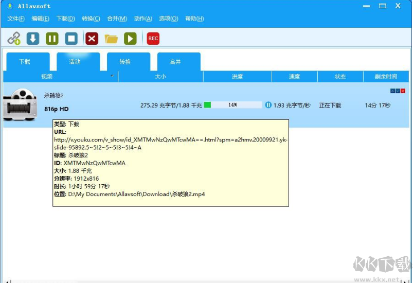Click the 标题: 杀破狼2 tooltip line
Viewport: 413px width, 283px height.
[71, 155]
